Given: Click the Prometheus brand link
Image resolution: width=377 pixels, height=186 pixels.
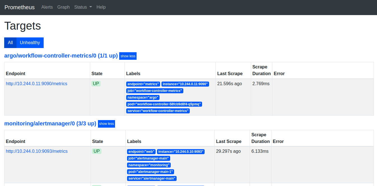Looking at the screenshot, I should [x=19, y=7].
